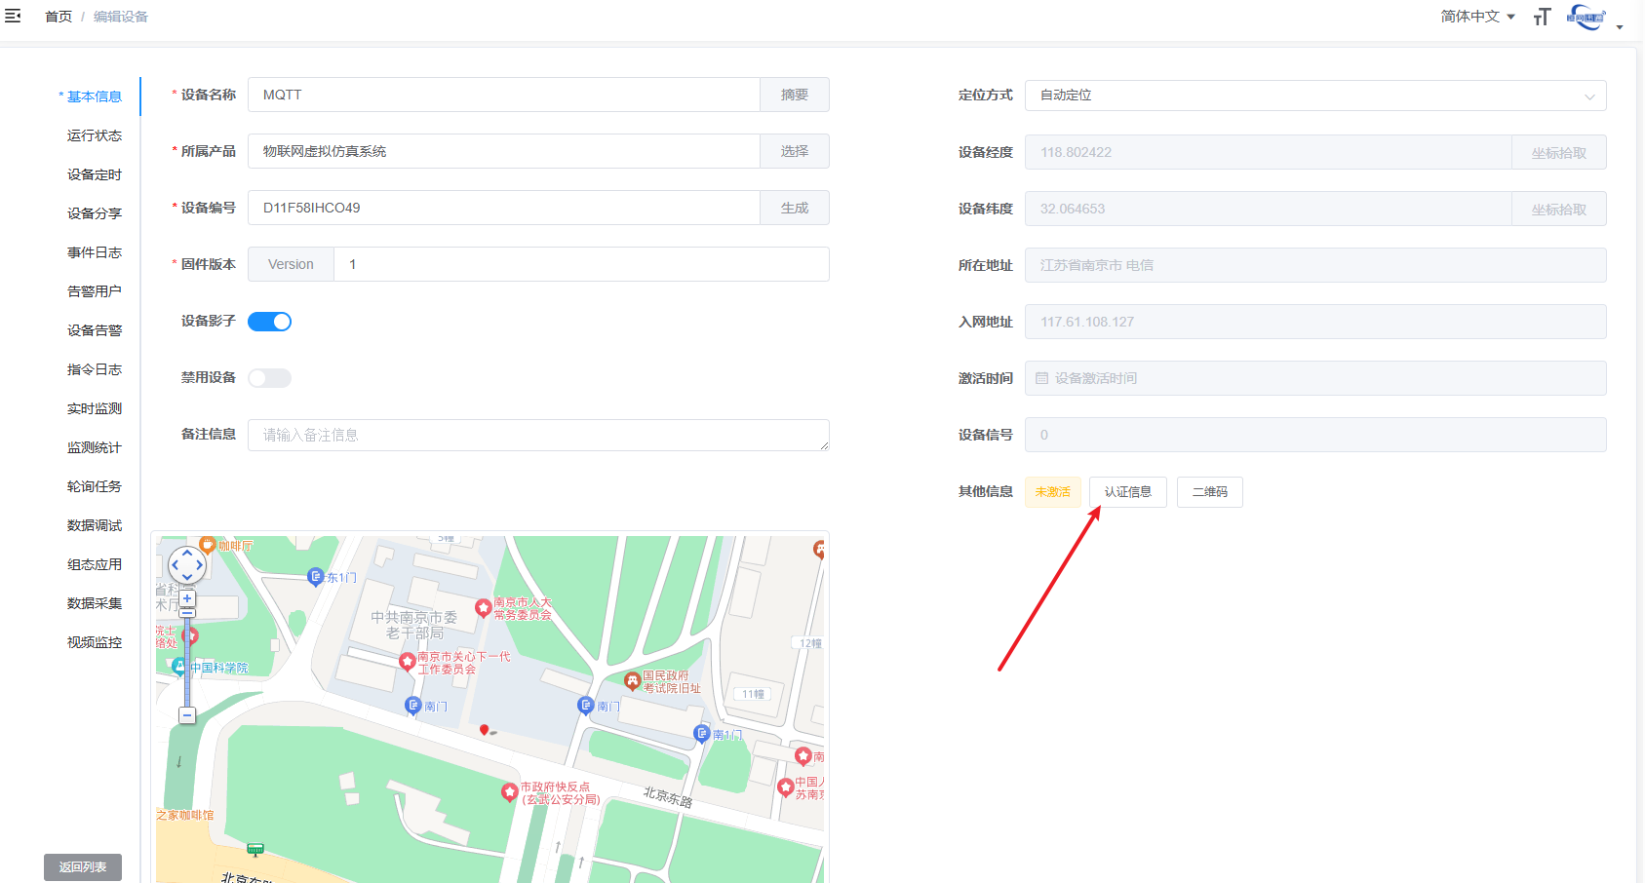Open the font size (TT) setting
This screenshot has height=883, width=1645.
[1542, 17]
